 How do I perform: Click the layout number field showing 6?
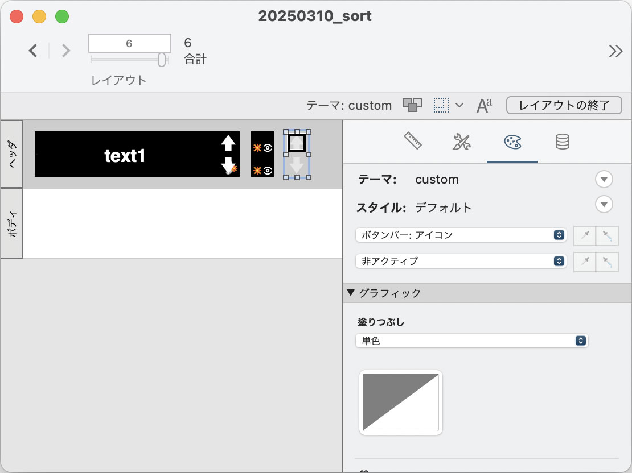[x=129, y=43]
